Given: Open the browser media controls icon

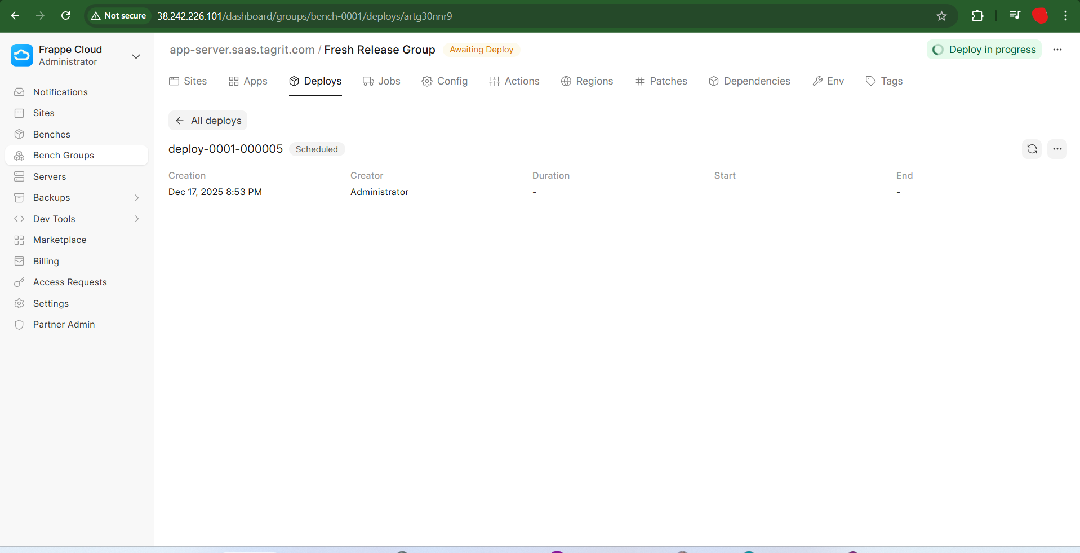Looking at the screenshot, I should tap(1015, 16).
